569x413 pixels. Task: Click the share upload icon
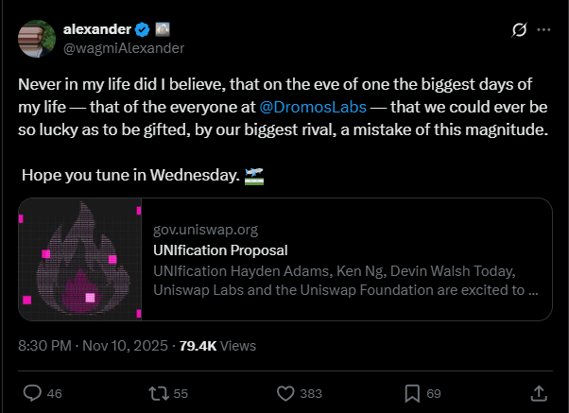pos(538,392)
